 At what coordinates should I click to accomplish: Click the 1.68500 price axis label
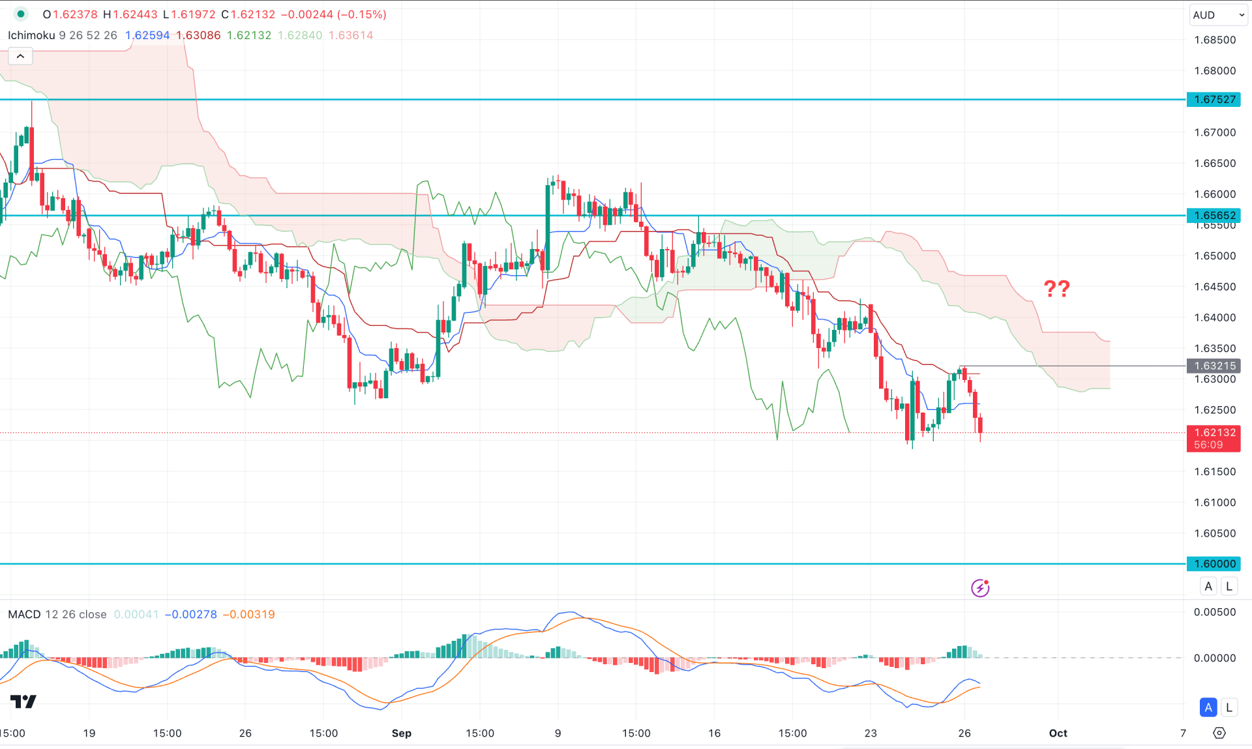(1215, 40)
